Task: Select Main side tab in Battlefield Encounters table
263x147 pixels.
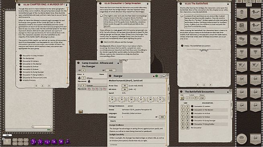Action: pyautogui.click(x=232, y=104)
